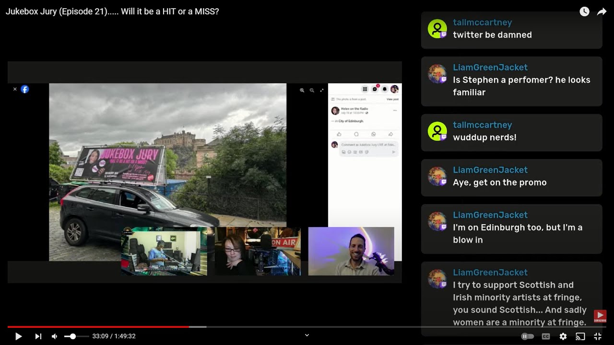Image resolution: width=614 pixels, height=345 pixels.
Task: Click chat message 'wuddup nerds!'
Action: click(x=484, y=137)
